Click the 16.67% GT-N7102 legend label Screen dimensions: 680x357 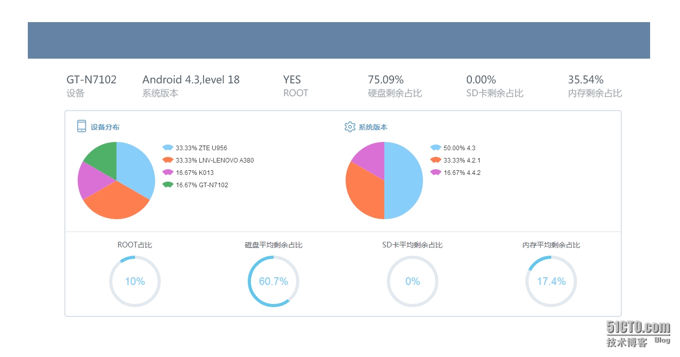point(202,185)
